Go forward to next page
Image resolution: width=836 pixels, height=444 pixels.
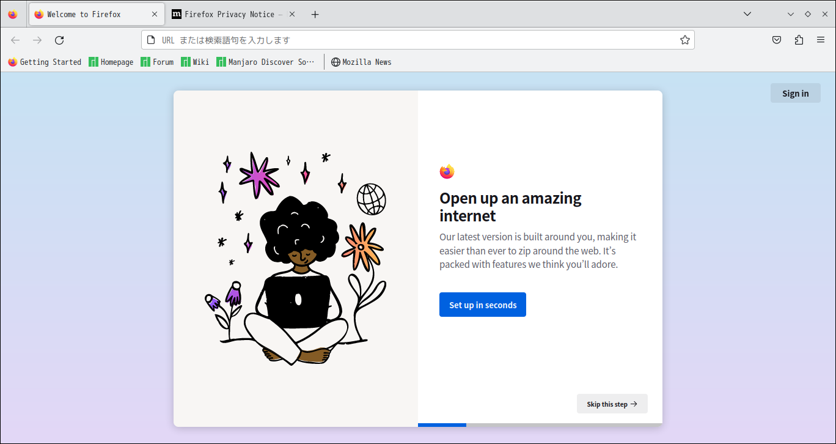pos(37,40)
